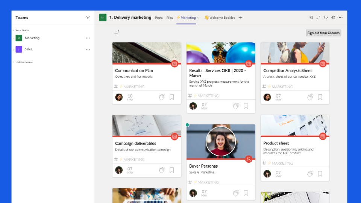
Task: Bookmark the Campaign deliverables card
Action: click(x=172, y=170)
